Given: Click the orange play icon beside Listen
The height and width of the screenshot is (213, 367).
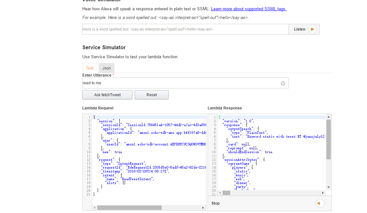Looking at the screenshot, I should (312, 29).
